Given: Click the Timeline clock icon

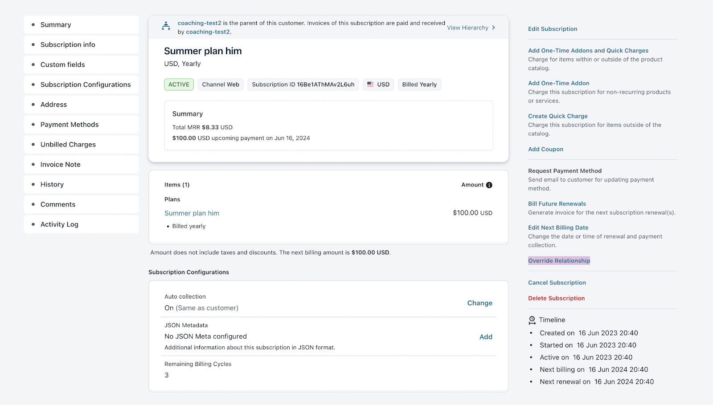Looking at the screenshot, I should tap(532, 320).
